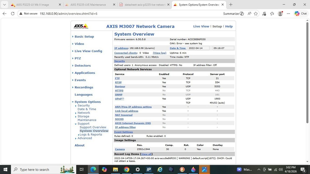Click the time field 09:18:07

point(224,48)
